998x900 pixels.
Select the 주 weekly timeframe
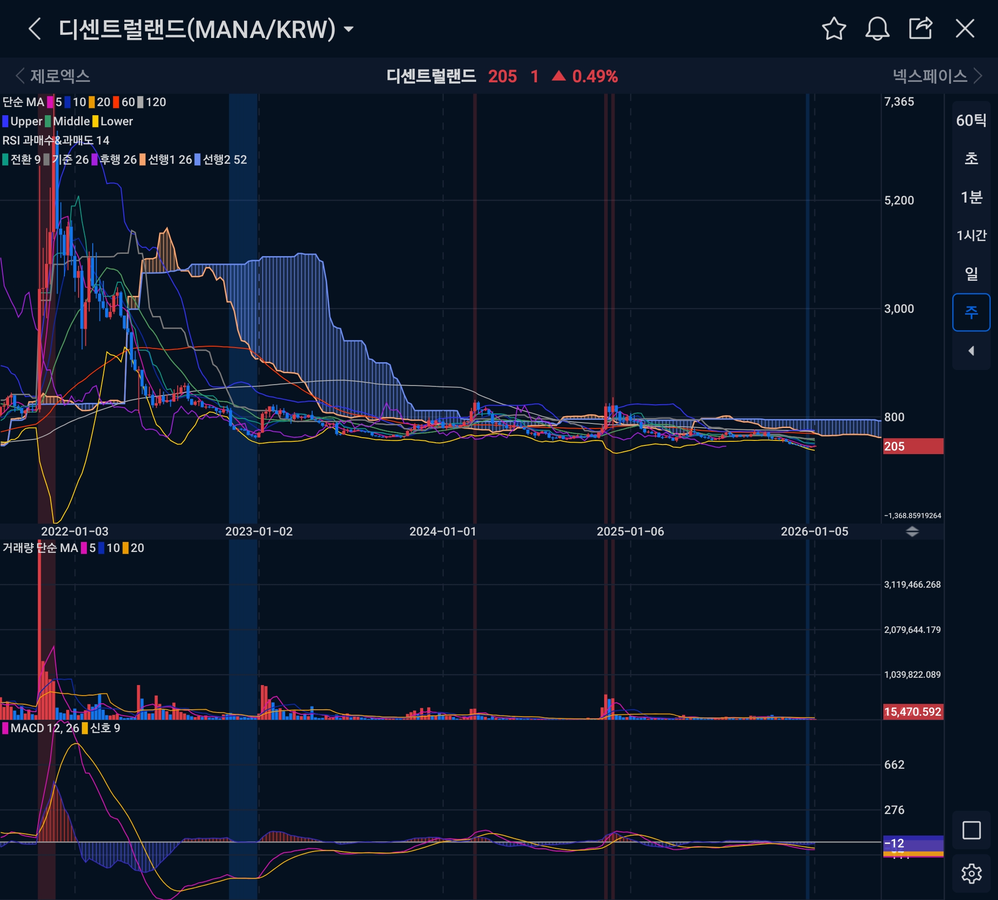coord(971,312)
